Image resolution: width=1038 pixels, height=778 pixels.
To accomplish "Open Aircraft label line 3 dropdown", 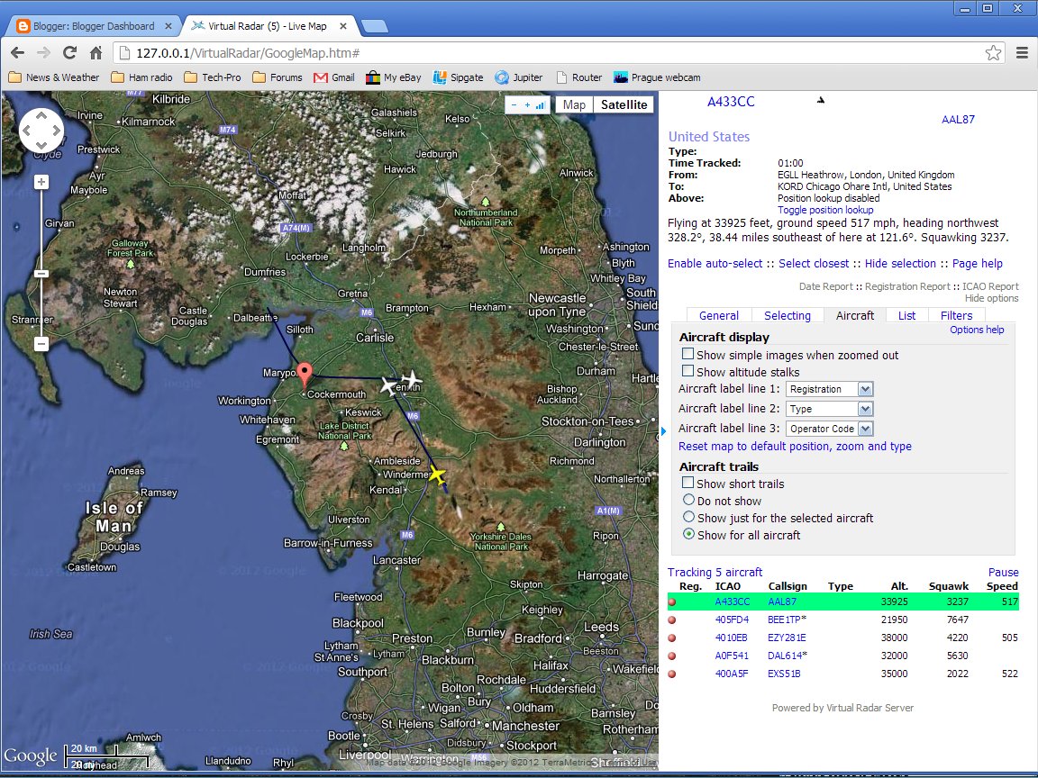I will click(830, 429).
